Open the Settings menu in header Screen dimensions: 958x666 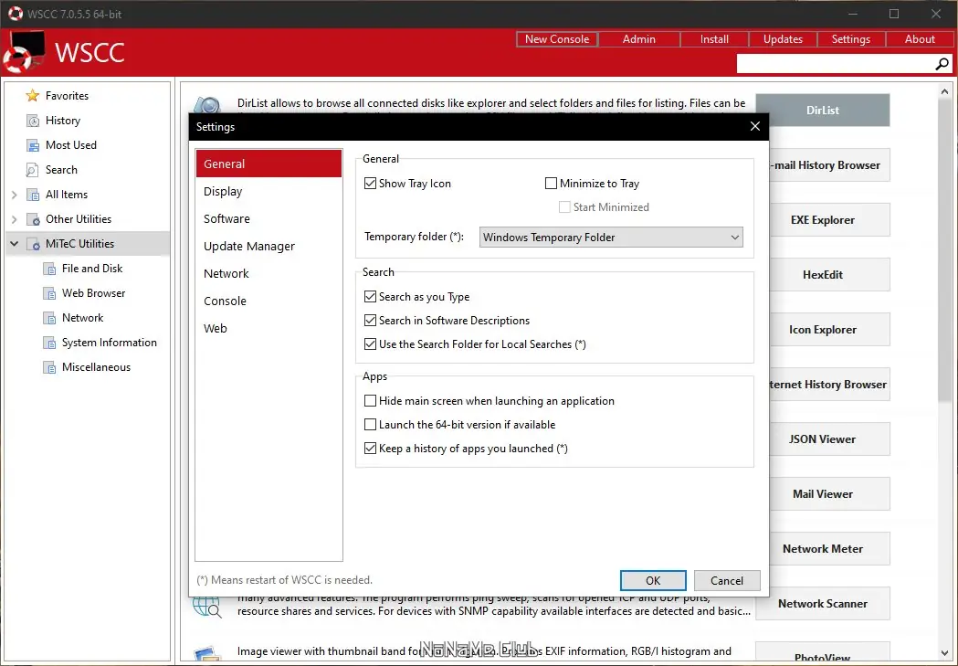[850, 39]
